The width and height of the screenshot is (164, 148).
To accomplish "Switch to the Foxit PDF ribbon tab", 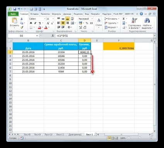I will (x=118, y=14).
